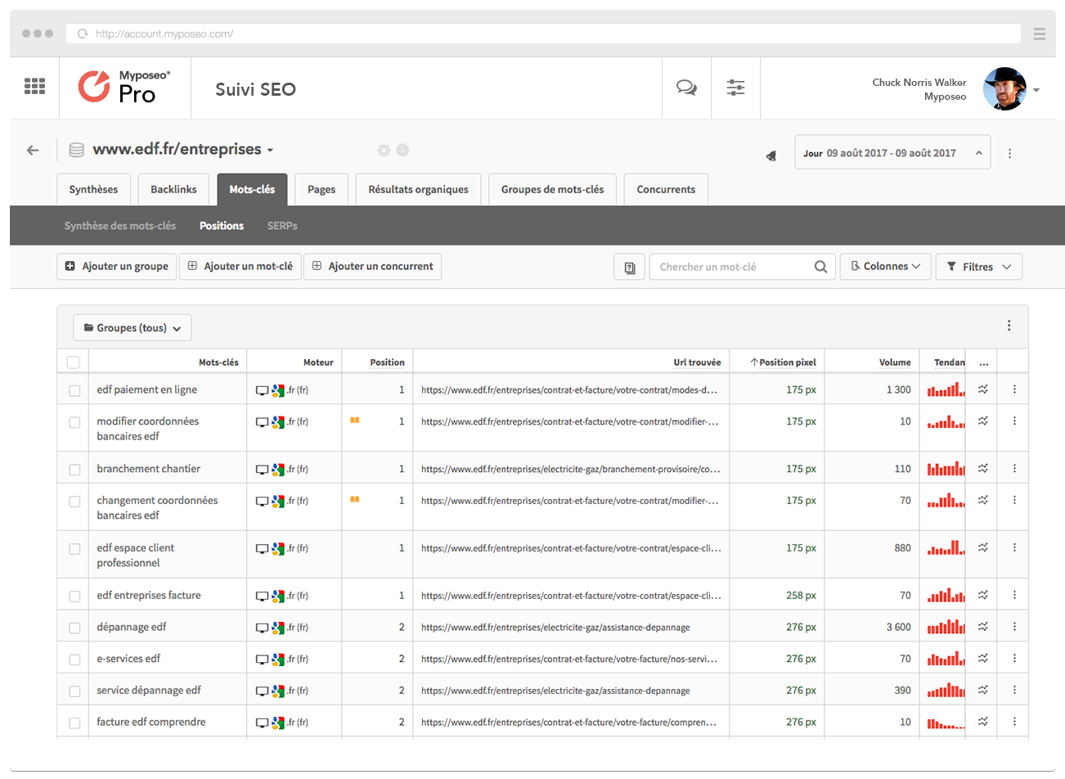Screen dimensions: 1065x779
Task: Open row menu for edf entreprises facture
Action: 1014,595
